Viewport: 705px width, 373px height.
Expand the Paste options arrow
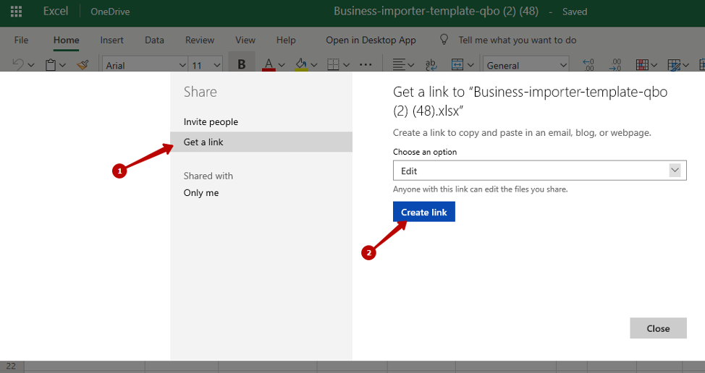(x=62, y=65)
